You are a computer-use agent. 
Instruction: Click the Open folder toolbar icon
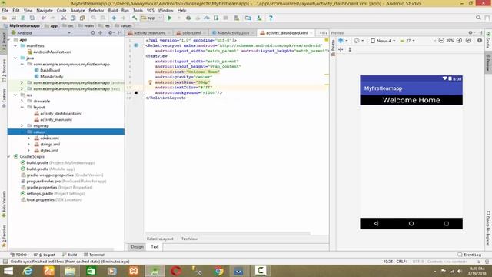pyautogui.click(x=5, y=18)
